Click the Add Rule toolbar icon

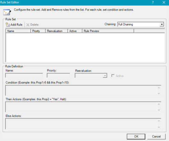[x=8, y=25]
